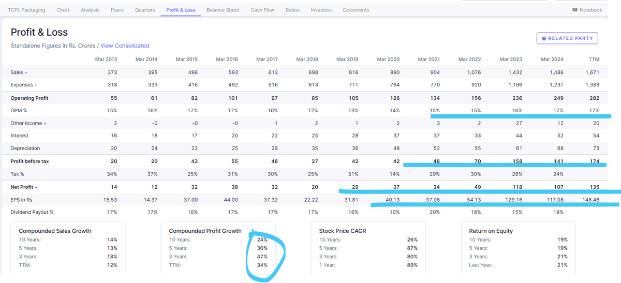Select TTM net profit value 135
The height and width of the screenshot is (283, 621).
(x=594, y=187)
